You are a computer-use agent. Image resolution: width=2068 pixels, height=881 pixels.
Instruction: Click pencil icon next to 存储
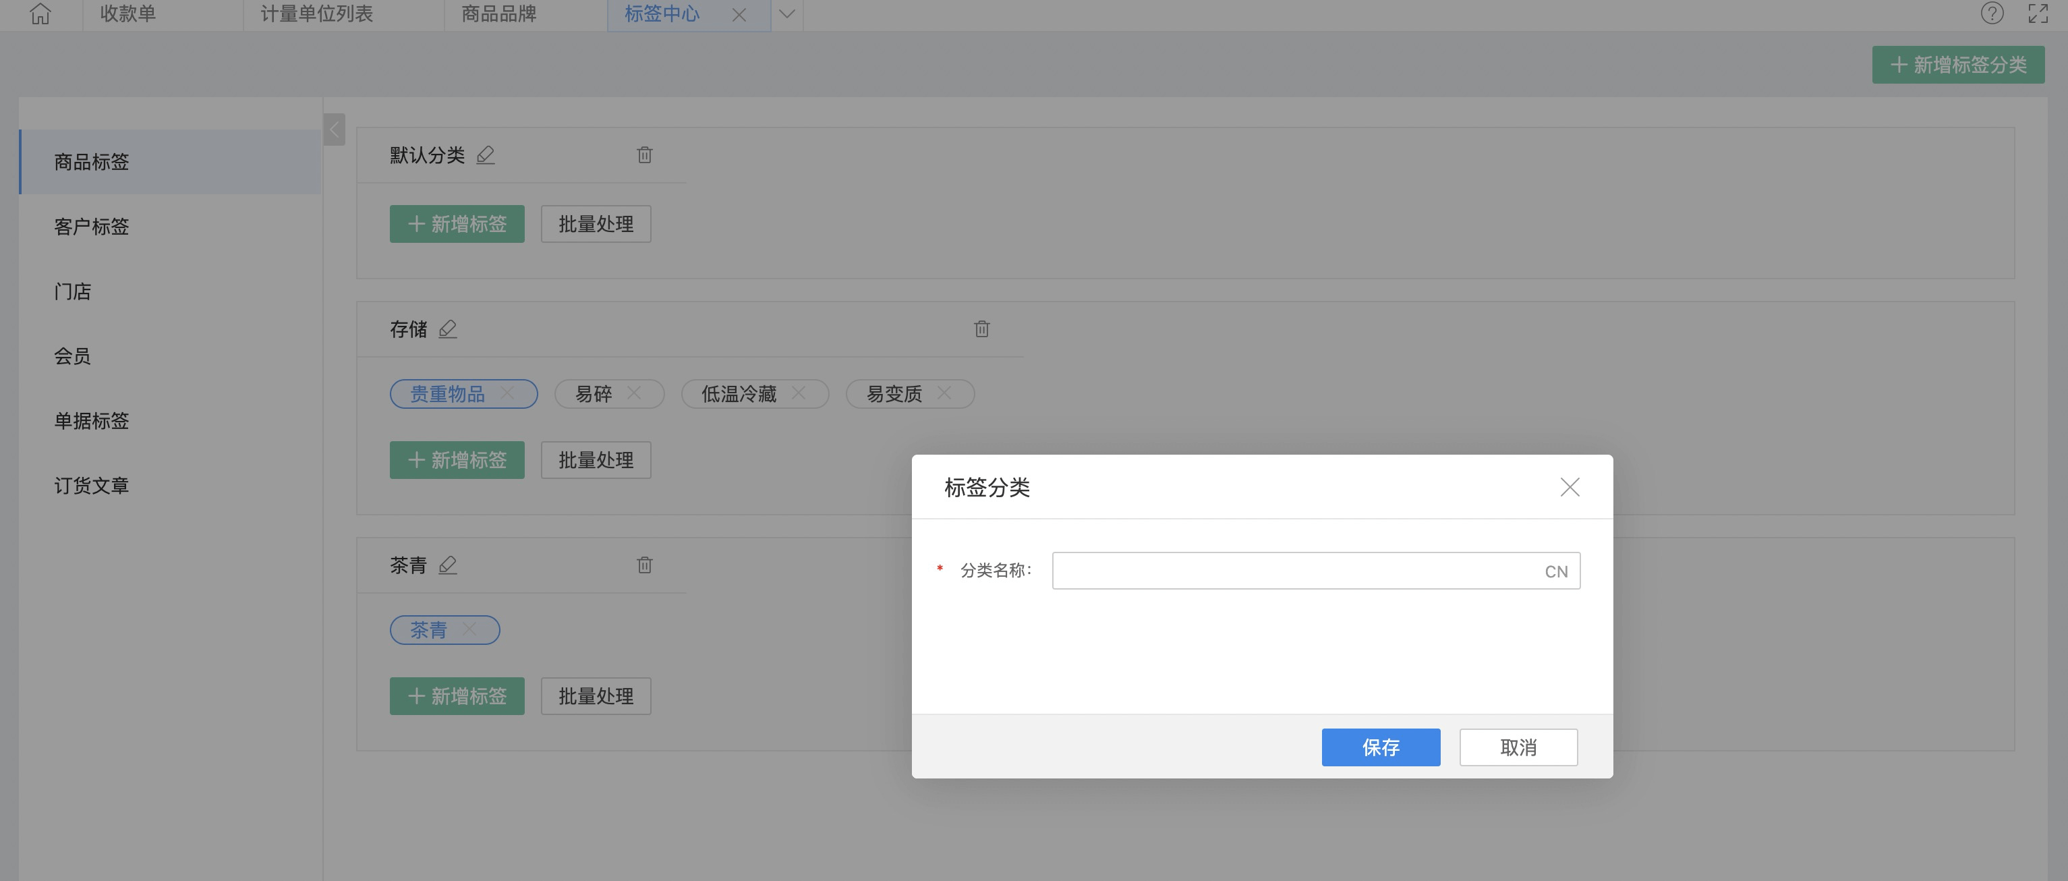(x=448, y=329)
